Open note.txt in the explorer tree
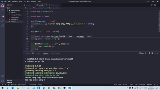 13,12
